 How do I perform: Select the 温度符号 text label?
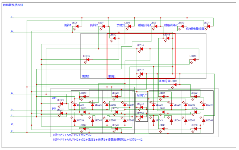pos(164,81)
